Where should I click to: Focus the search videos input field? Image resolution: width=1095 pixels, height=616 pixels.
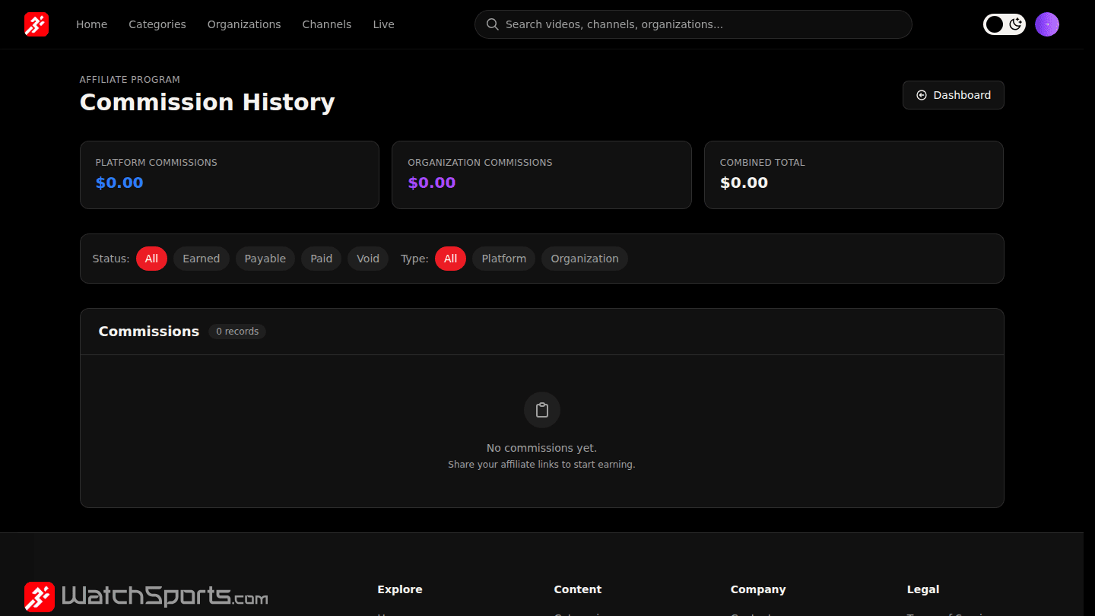point(693,24)
